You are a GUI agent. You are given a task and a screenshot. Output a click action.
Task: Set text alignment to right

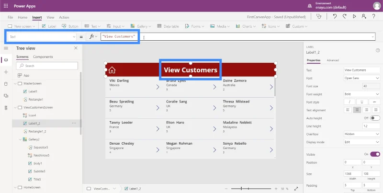tap(367, 110)
